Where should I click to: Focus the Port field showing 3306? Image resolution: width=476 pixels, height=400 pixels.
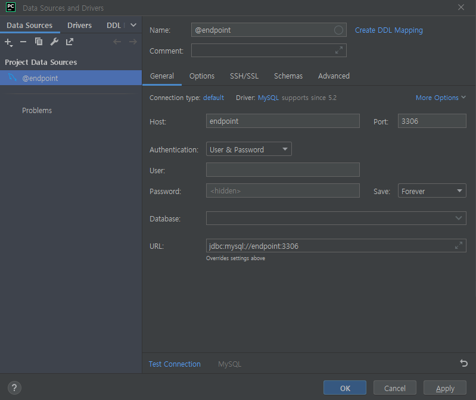pos(432,121)
